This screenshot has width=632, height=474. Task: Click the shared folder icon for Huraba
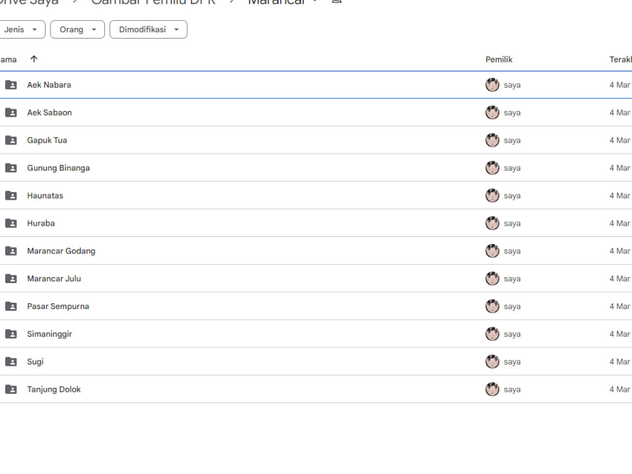click(x=11, y=223)
